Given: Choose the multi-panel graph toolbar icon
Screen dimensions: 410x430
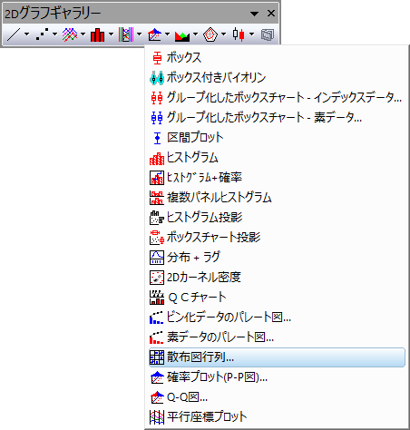Looking at the screenshot, I should [x=126, y=34].
